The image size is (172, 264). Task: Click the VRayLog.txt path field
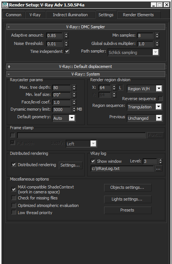pyautogui.click(x=122, y=168)
